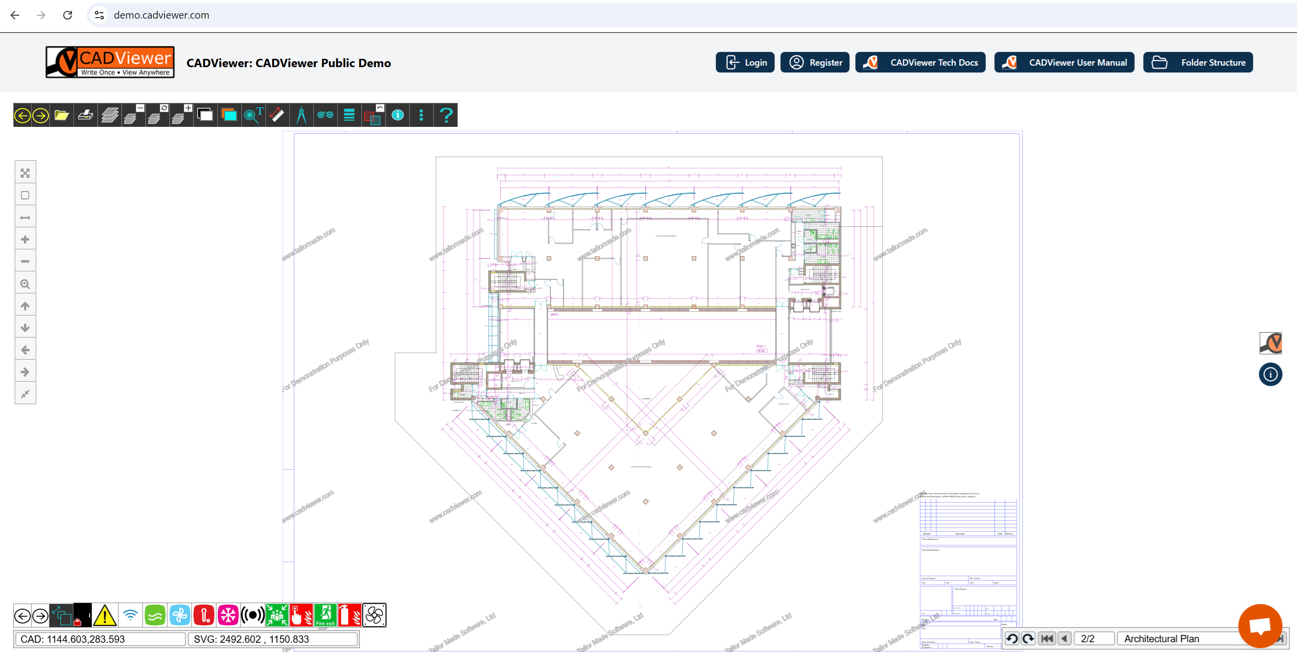Select the light blue fan blade symbol
Image resolution: width=1297 pixels, height=655 pixels.
(x=180, y=616)
